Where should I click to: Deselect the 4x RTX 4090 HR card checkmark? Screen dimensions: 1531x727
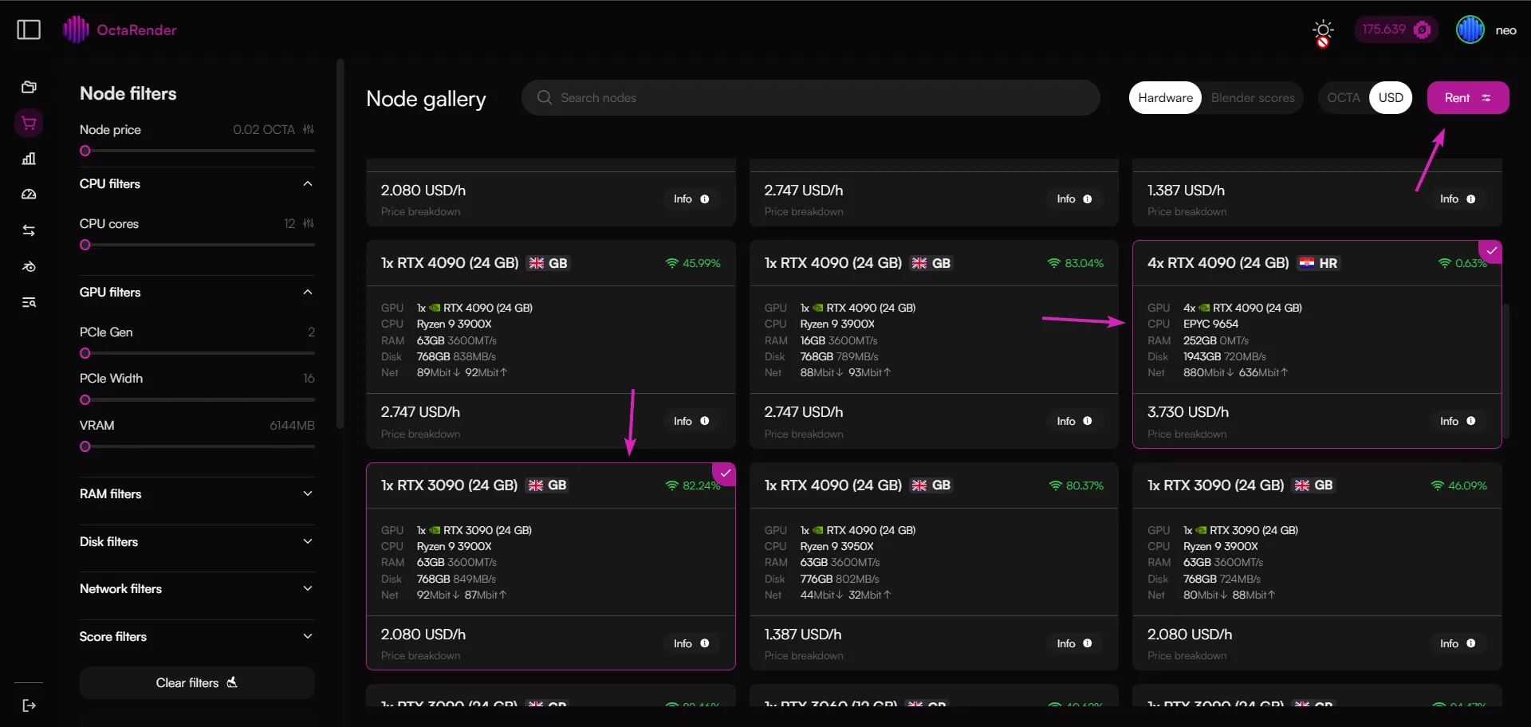pyautogui.click(x=1491, y=251)
